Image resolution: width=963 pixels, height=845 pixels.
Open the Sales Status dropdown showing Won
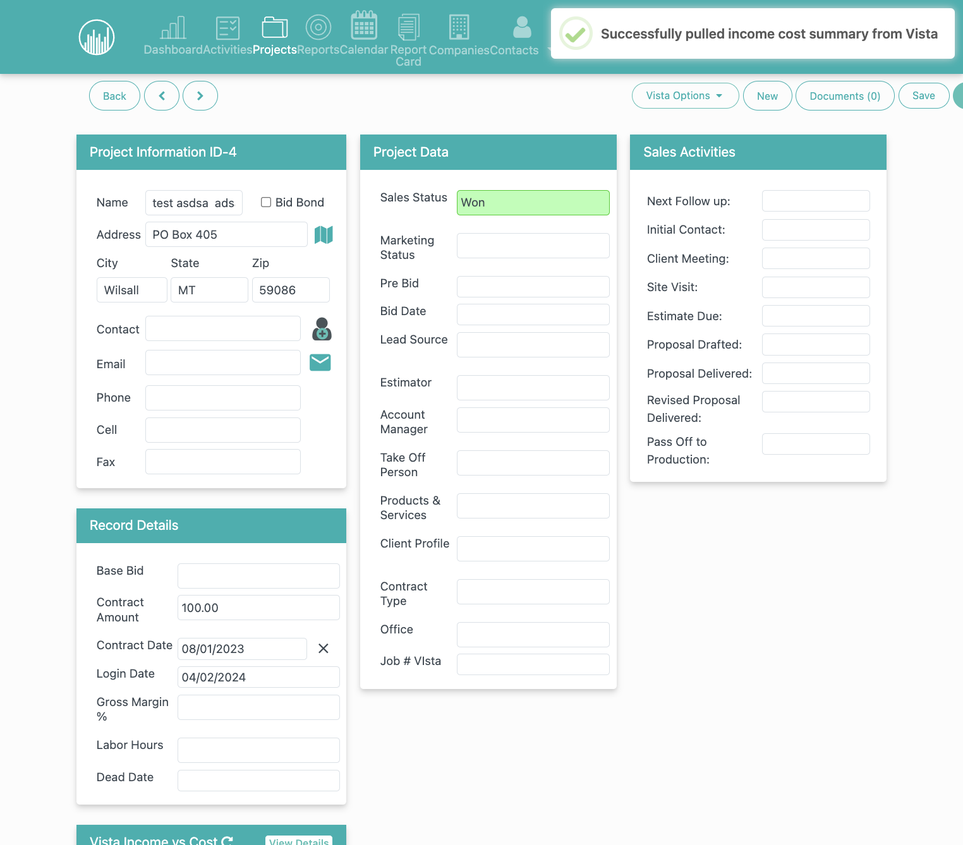(x=533, y=203)
